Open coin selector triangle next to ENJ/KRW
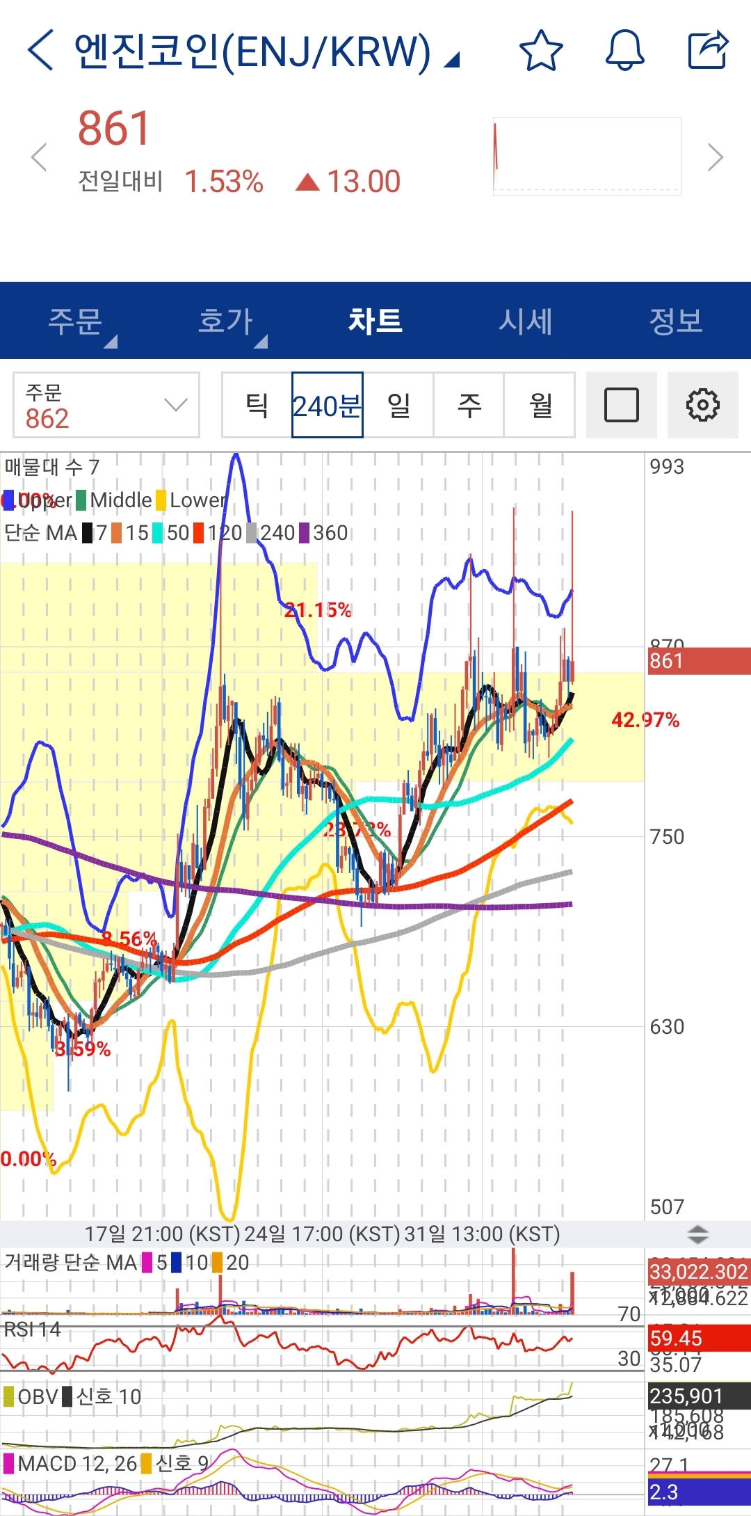The width and height of the screenshot is (751, 1516). click(452, 61)
